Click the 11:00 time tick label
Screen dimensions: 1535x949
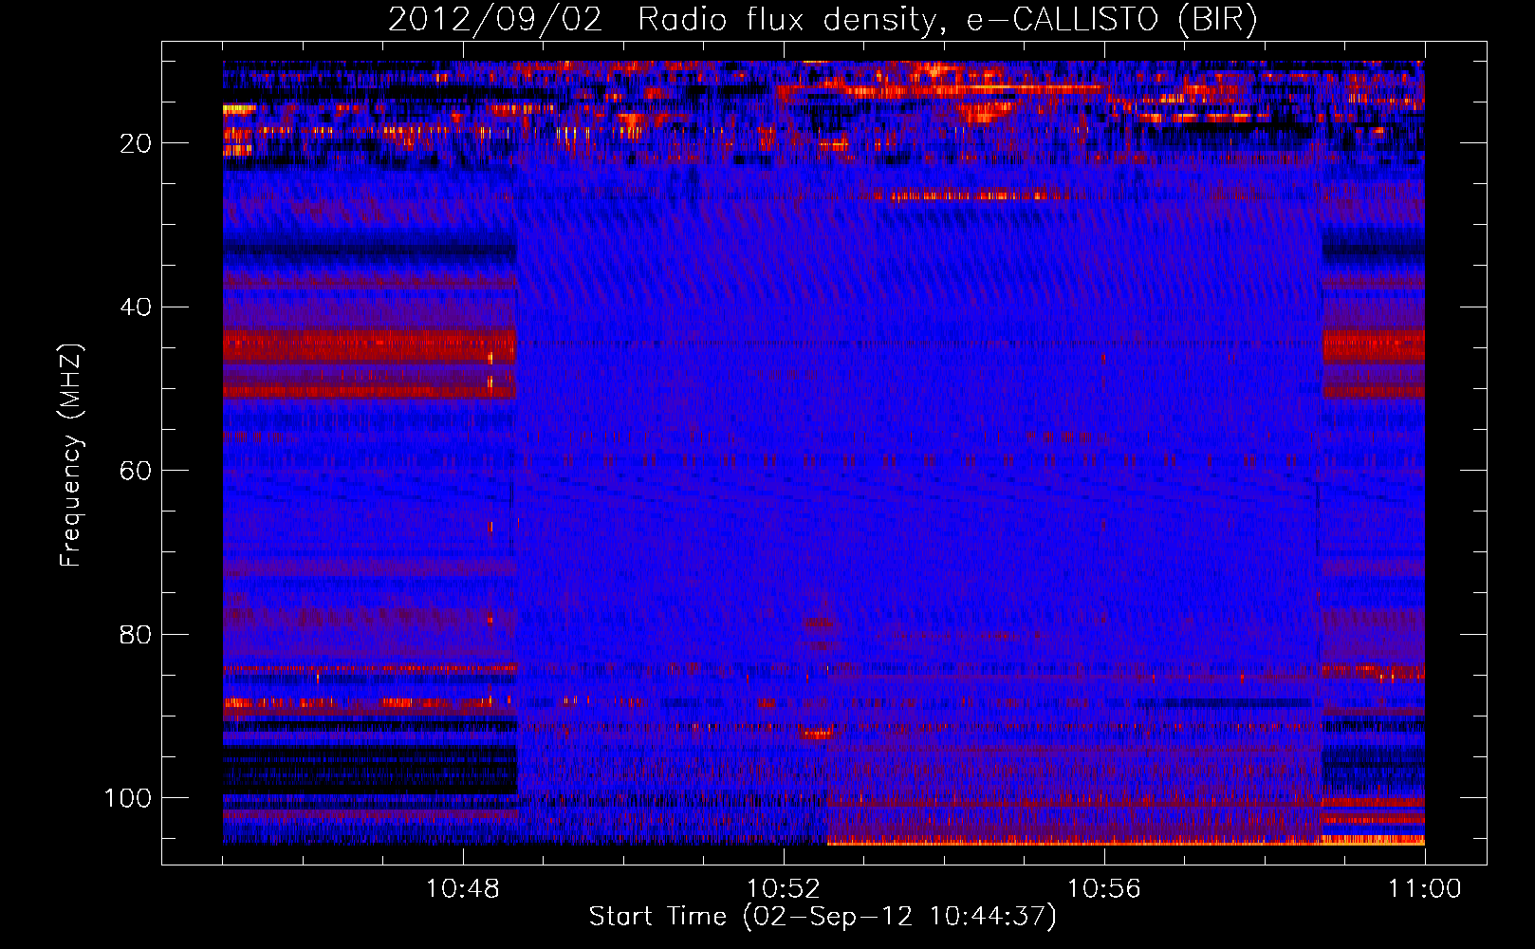pos(1425,889)
